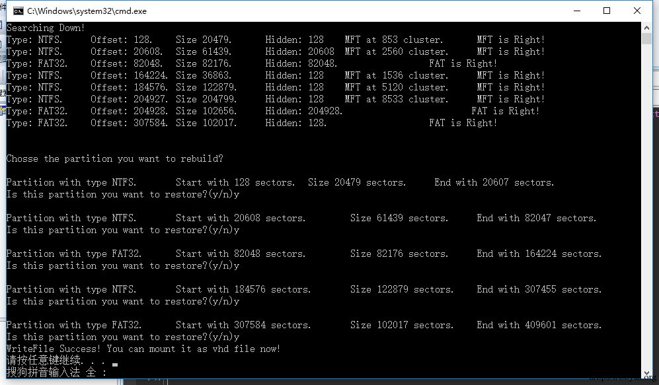Click the scrollbar up arrow

pyautogui.click(x=648, y=28)
